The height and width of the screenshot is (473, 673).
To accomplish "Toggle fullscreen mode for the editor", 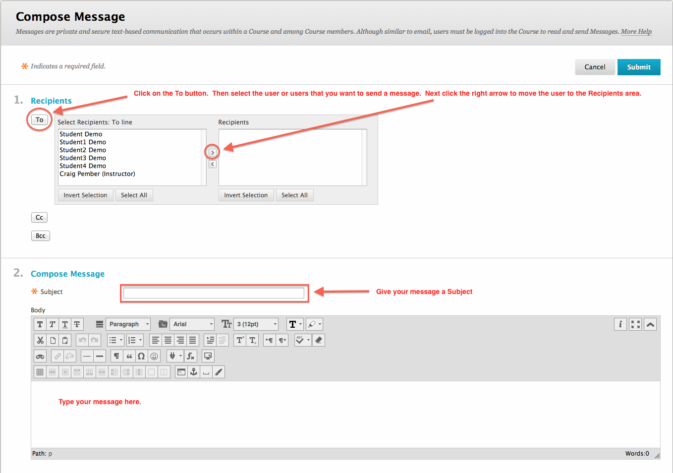I will [635, 324].
